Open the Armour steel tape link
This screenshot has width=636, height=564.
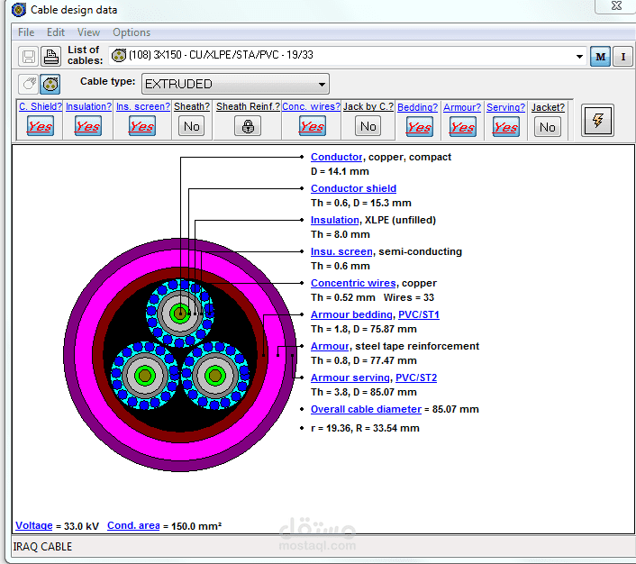[330, 347]
